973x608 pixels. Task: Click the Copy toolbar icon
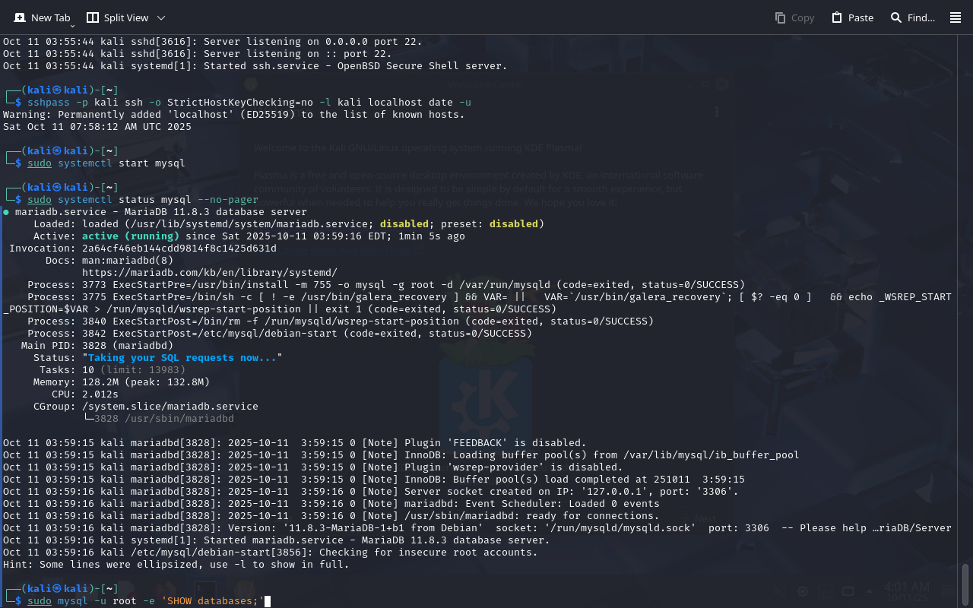click(x=780, y=17)
